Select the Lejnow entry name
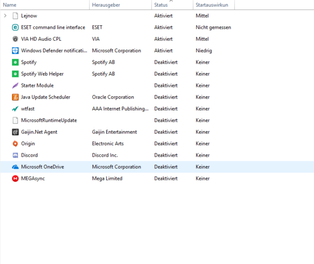314x264 pixels. pos(29,15)
